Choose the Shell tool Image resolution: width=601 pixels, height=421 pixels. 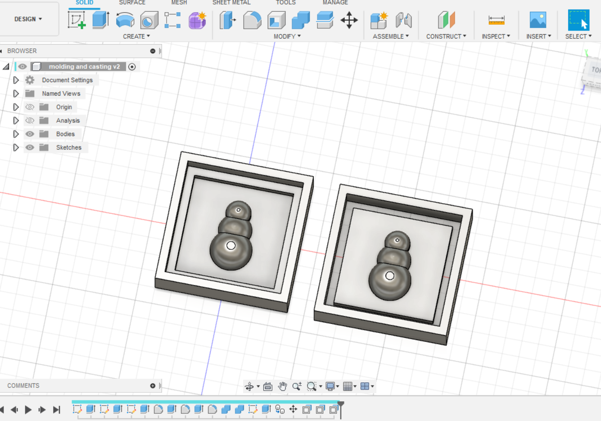pos(276,20)
